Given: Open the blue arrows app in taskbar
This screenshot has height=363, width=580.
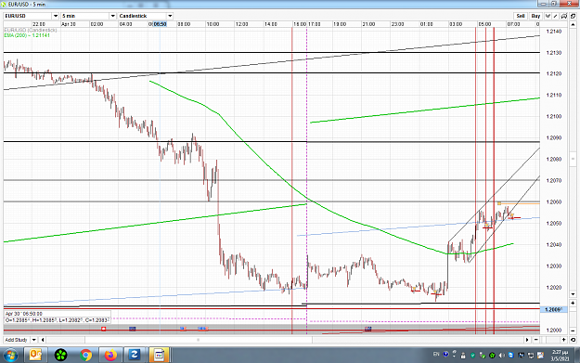Looking at the screenshot, I should (x=134, y=356).
